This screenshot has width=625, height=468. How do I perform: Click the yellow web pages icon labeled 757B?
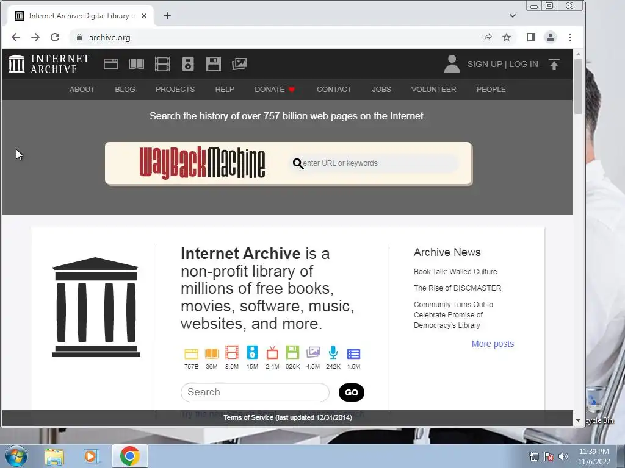tap(191, 353)
